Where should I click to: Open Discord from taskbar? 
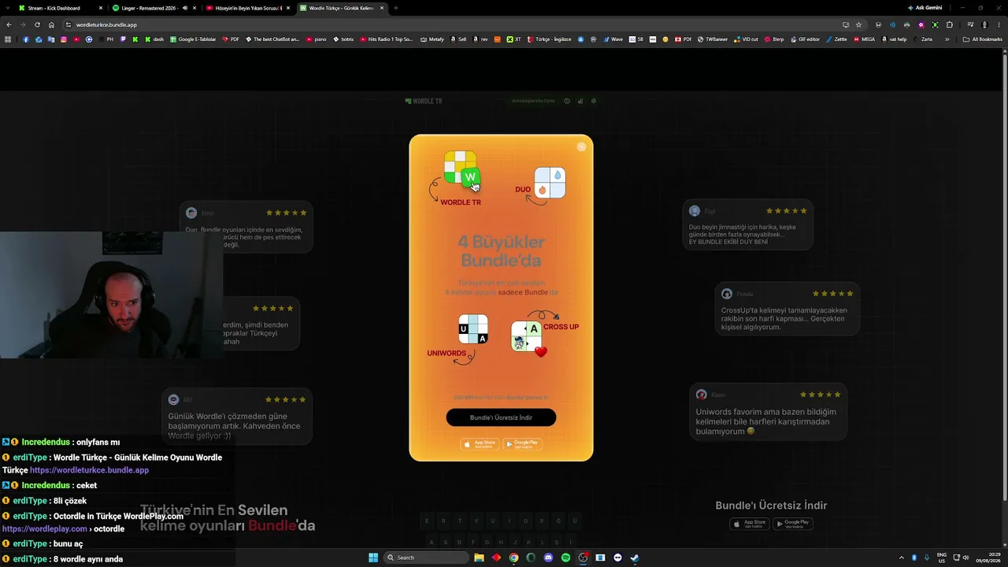[x=548, y=558]
